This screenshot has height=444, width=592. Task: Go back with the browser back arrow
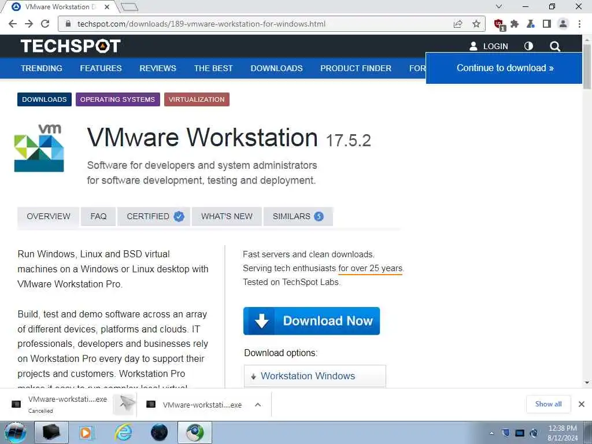tap(13, 24)
